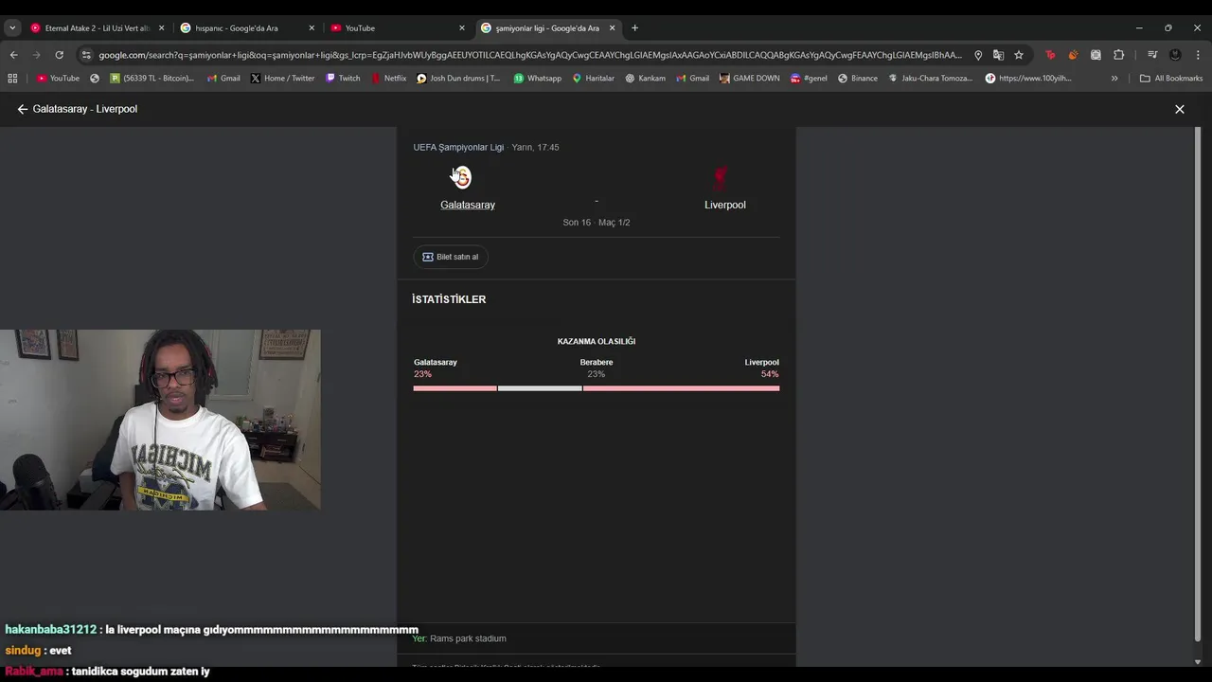Click the UEFA Şampiyonlar Ligi label
Viewport: 1212px width, 682px height.
click(458, 147)
